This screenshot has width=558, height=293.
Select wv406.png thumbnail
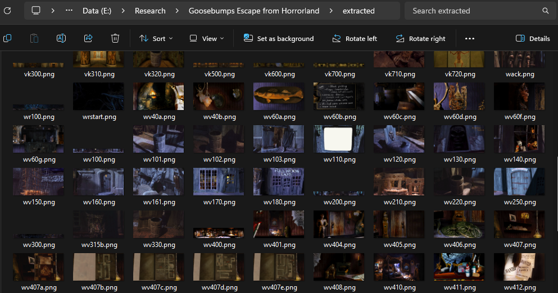pos(460,225)
